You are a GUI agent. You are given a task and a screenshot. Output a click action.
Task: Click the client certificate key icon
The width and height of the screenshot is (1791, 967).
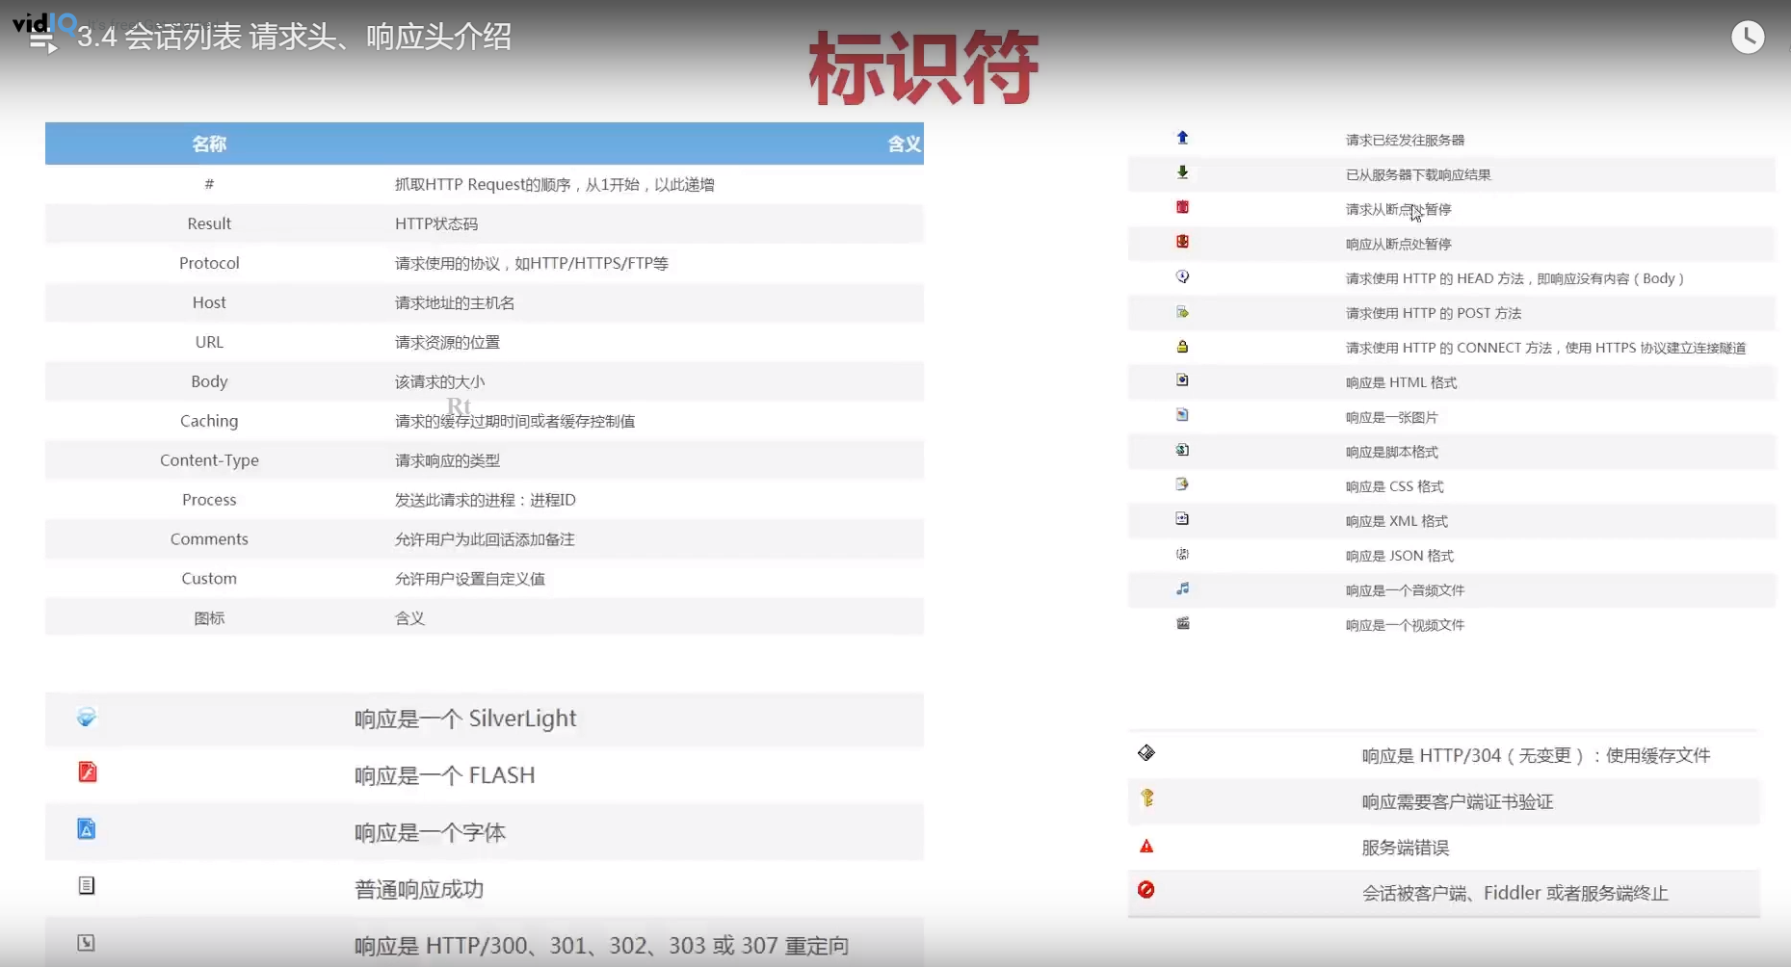coord(1146,798)
